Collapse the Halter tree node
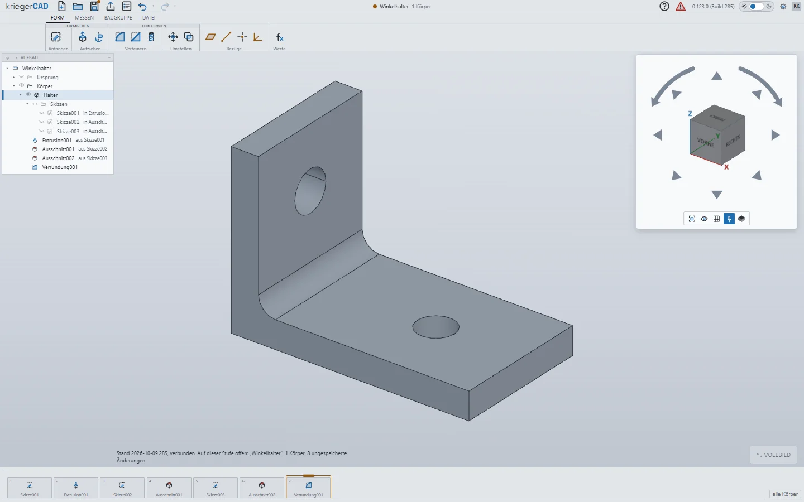 click(x=21, y=95)
